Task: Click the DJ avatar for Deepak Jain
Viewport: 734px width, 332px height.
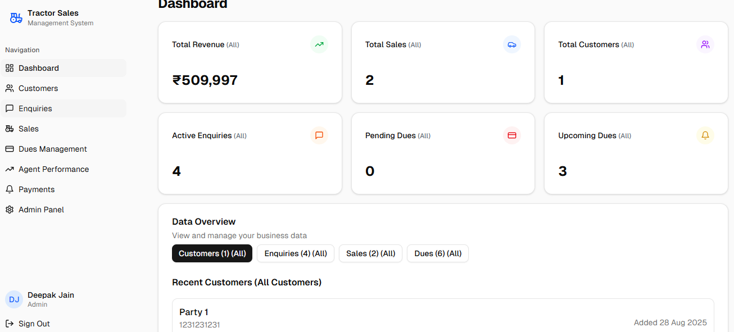Action: [x=13, y=299]
